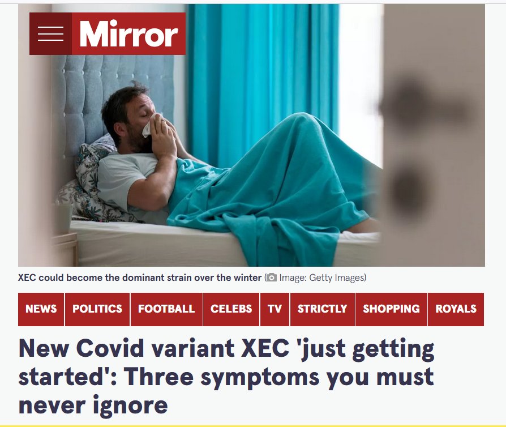Click the XEC dominant strain caption text
This screenshot has height=427, width=506.
[140, 277]
